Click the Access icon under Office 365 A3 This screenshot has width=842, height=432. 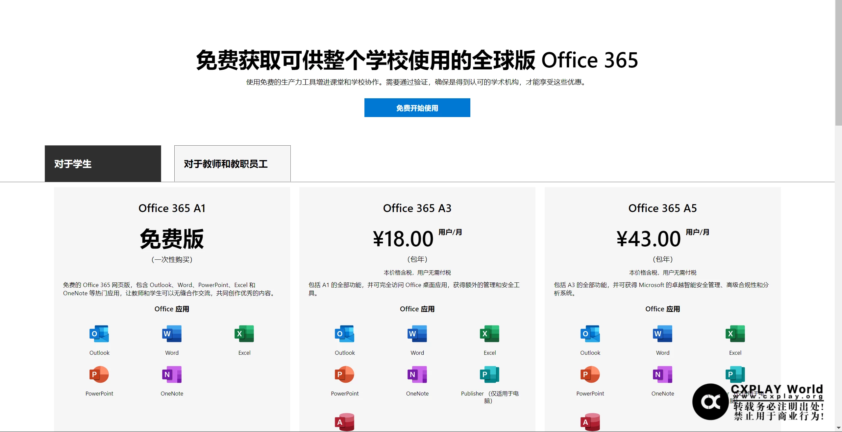click(345, 422)
